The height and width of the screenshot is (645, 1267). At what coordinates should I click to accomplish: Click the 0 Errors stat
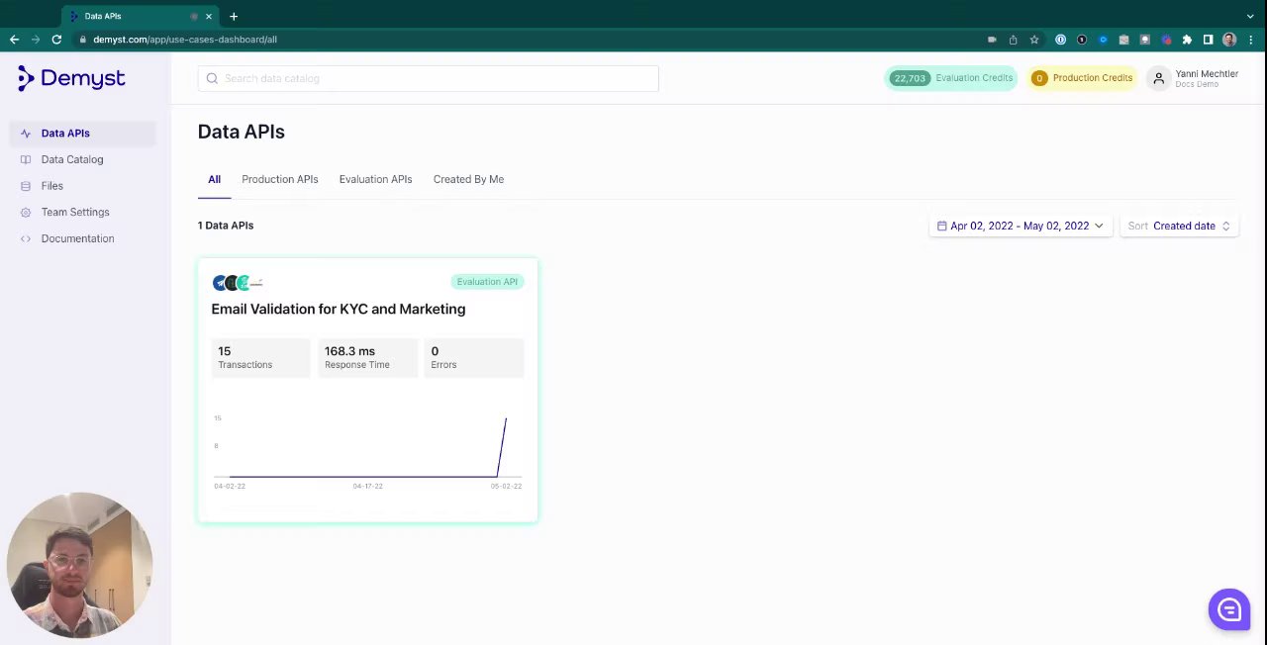474,357
